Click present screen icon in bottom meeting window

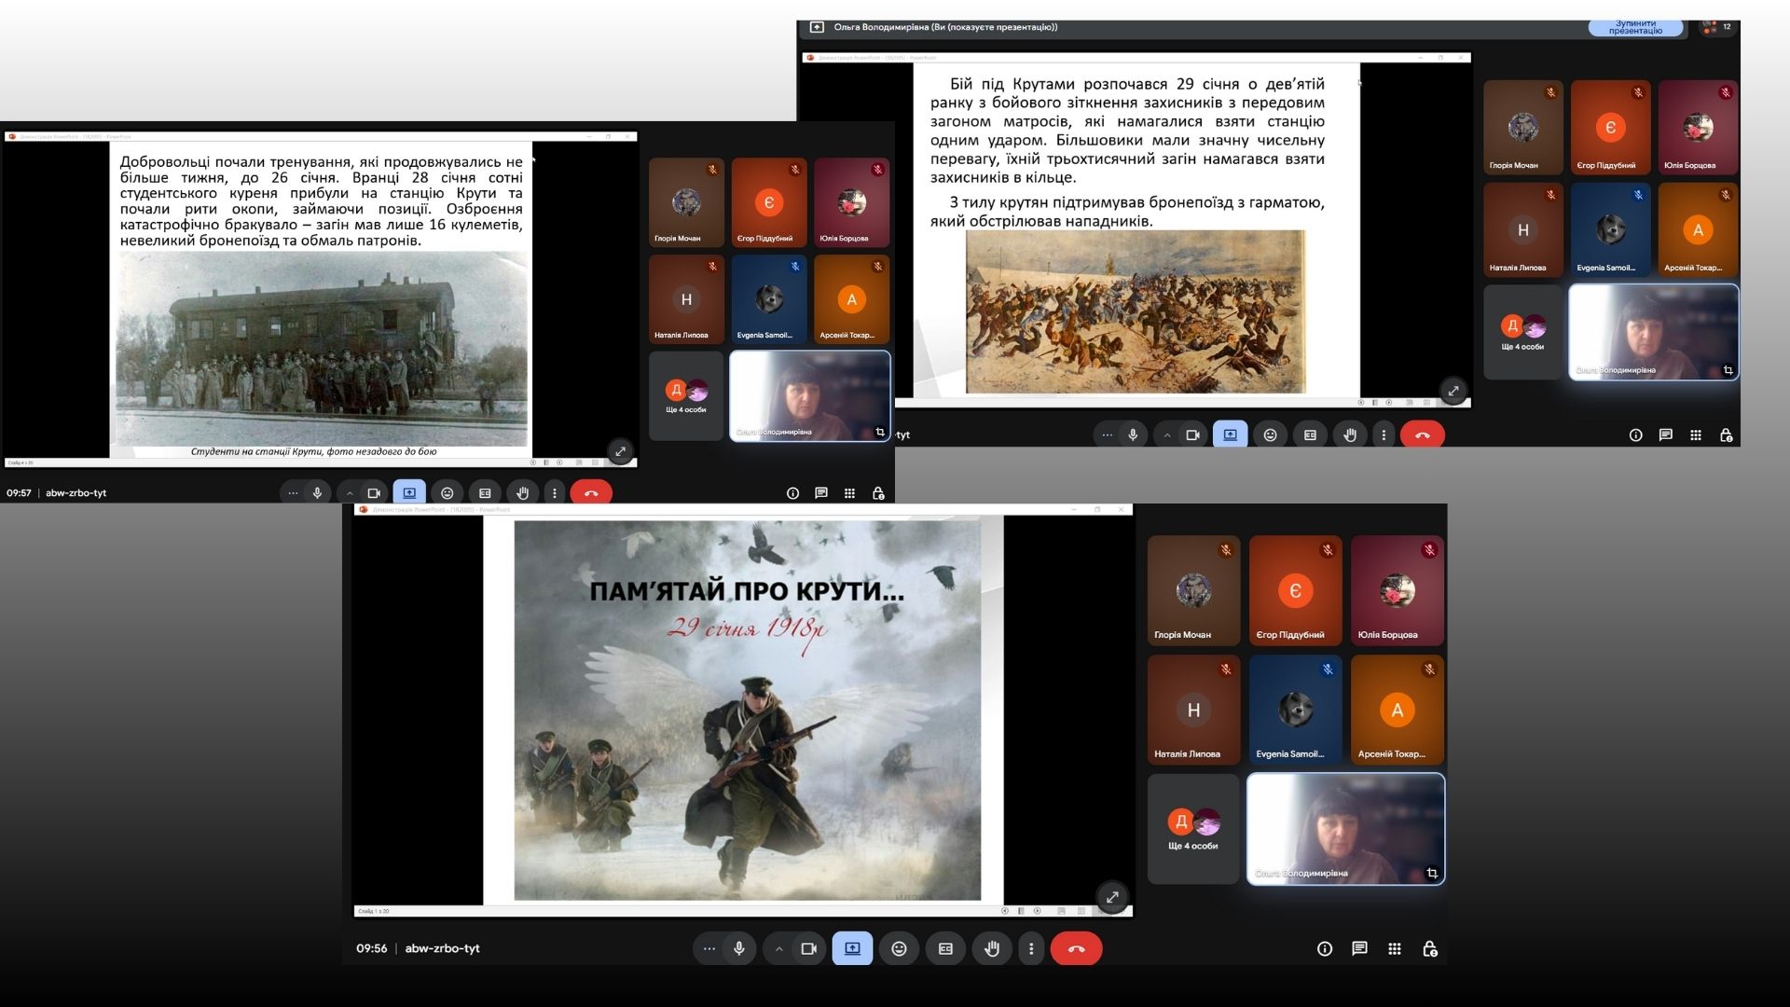[852, 948]
